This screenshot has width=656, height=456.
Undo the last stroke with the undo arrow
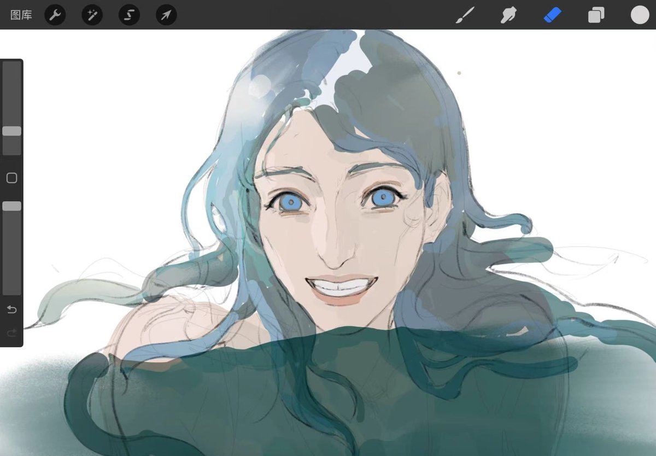point(11,310)
